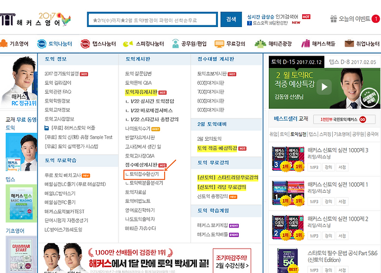Open 신토익 총평강의 link

coord(212,196)
